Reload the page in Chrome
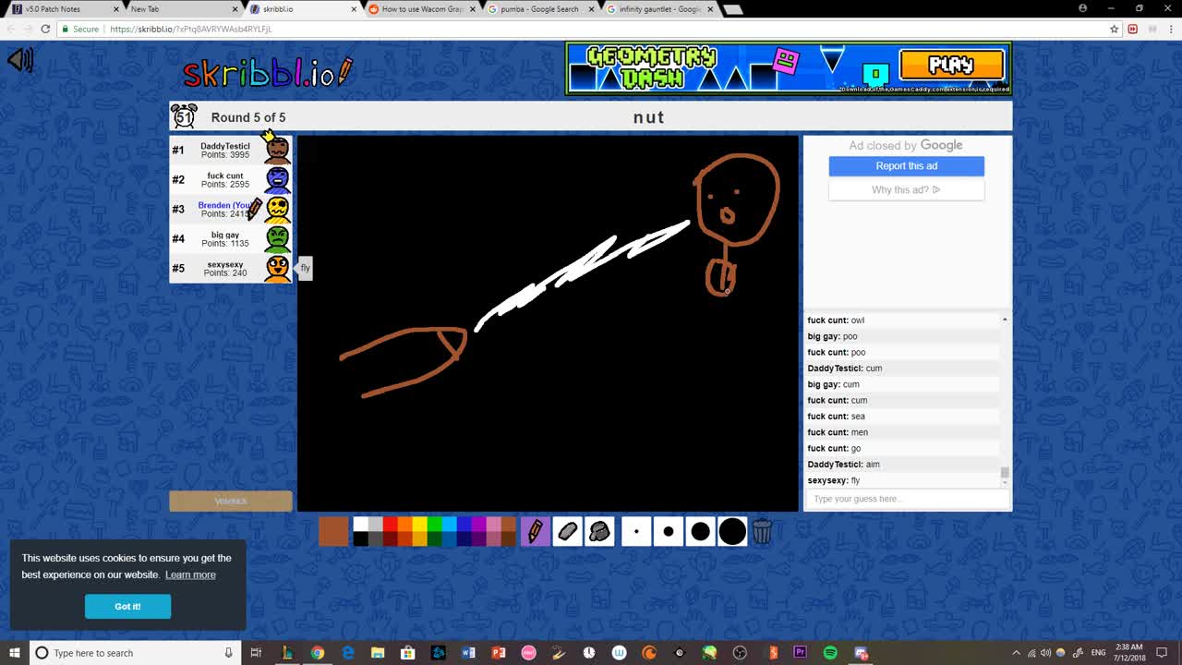 pyautogui.click(x=45, y=29)
